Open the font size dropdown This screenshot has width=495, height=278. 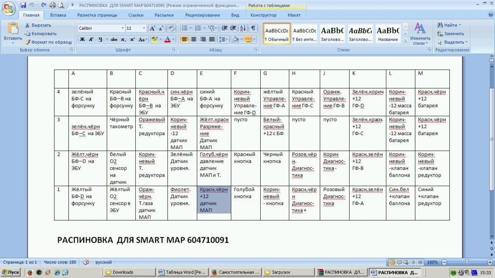tap(144, 28)
